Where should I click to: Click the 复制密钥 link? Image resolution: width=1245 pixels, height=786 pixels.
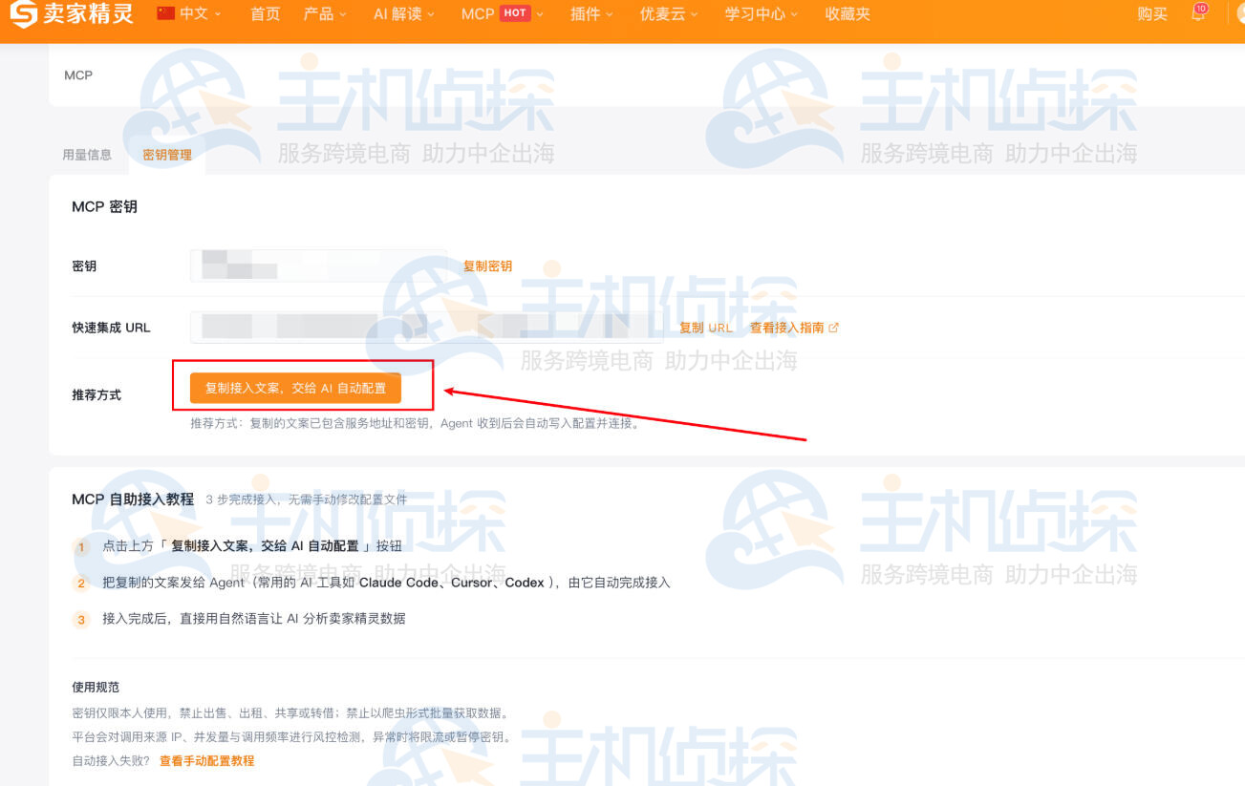(x=487, y=266)
